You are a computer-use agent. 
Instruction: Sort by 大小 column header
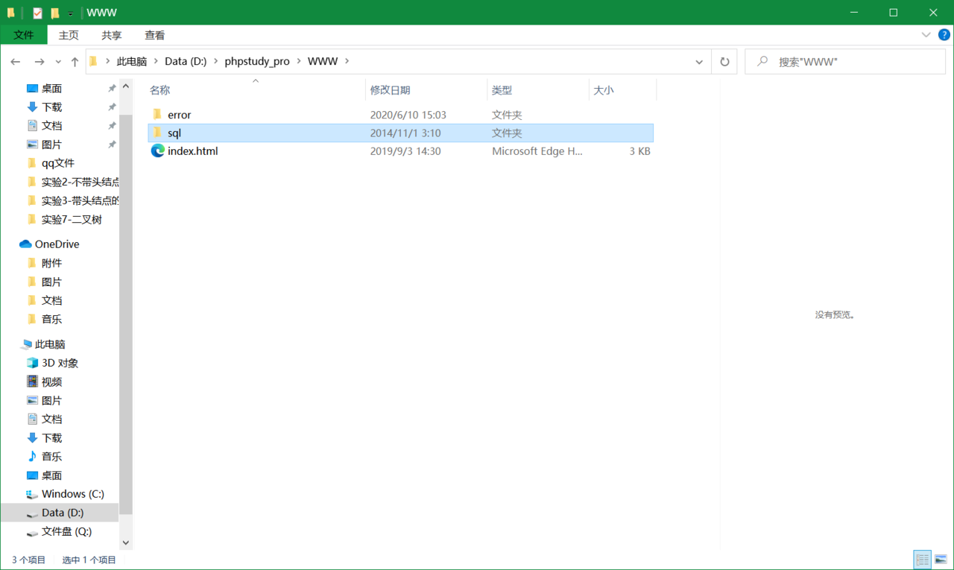pos(623,90)
